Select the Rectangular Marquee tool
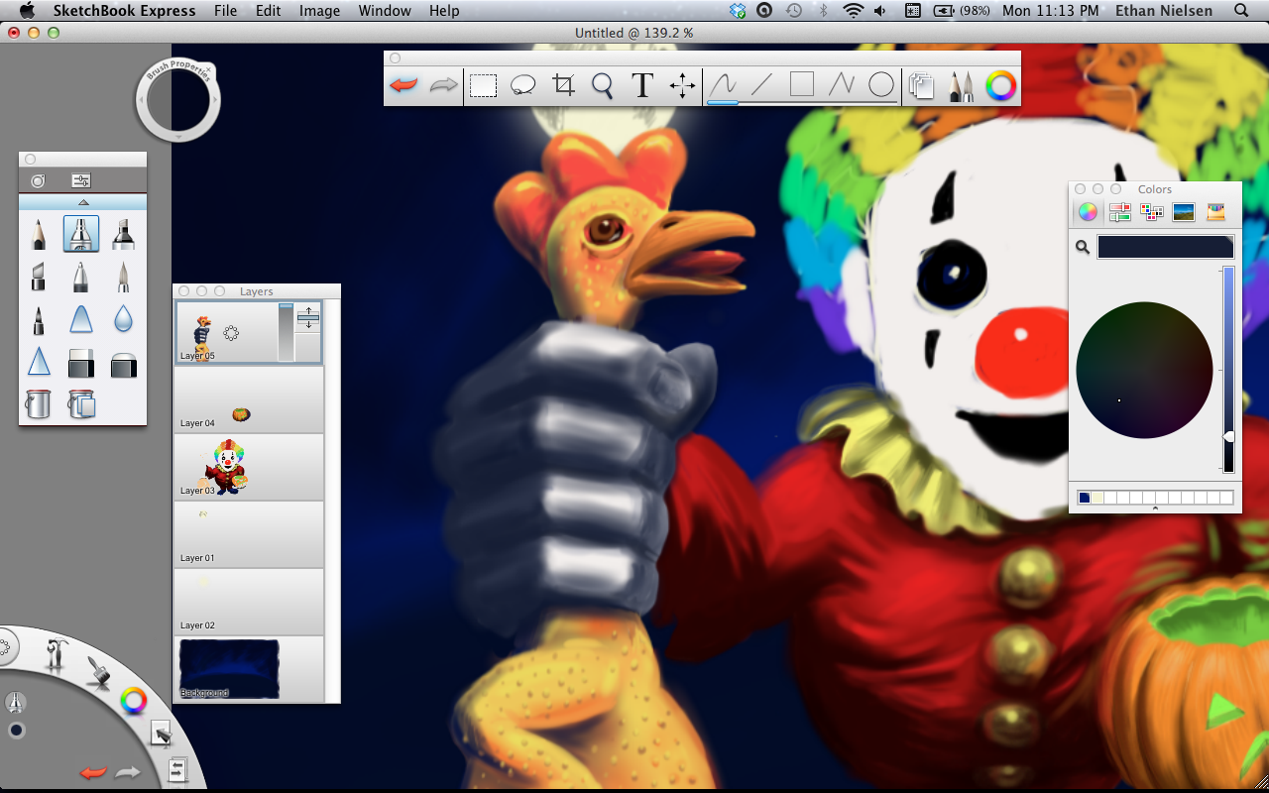The image size is (1269, 793). [x=483, y=86]
